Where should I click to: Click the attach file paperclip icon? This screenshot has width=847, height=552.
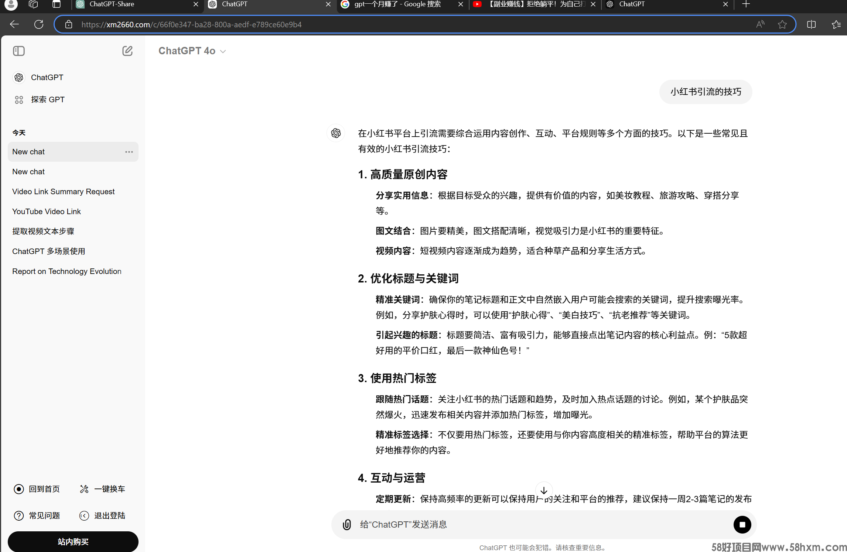[x=347, y=525]
